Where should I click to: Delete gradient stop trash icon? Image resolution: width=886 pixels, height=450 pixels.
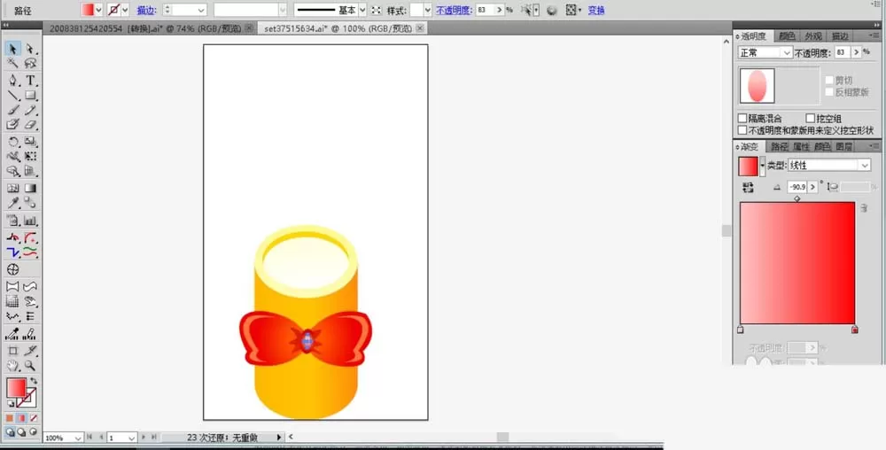864,208
